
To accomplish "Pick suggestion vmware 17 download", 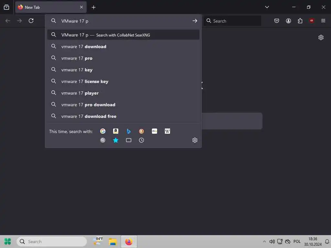I will (x=123, y=46).
